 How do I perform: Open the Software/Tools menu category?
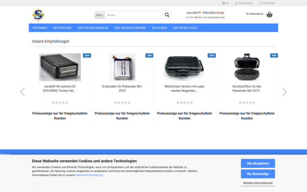click(x=185, y=28)
